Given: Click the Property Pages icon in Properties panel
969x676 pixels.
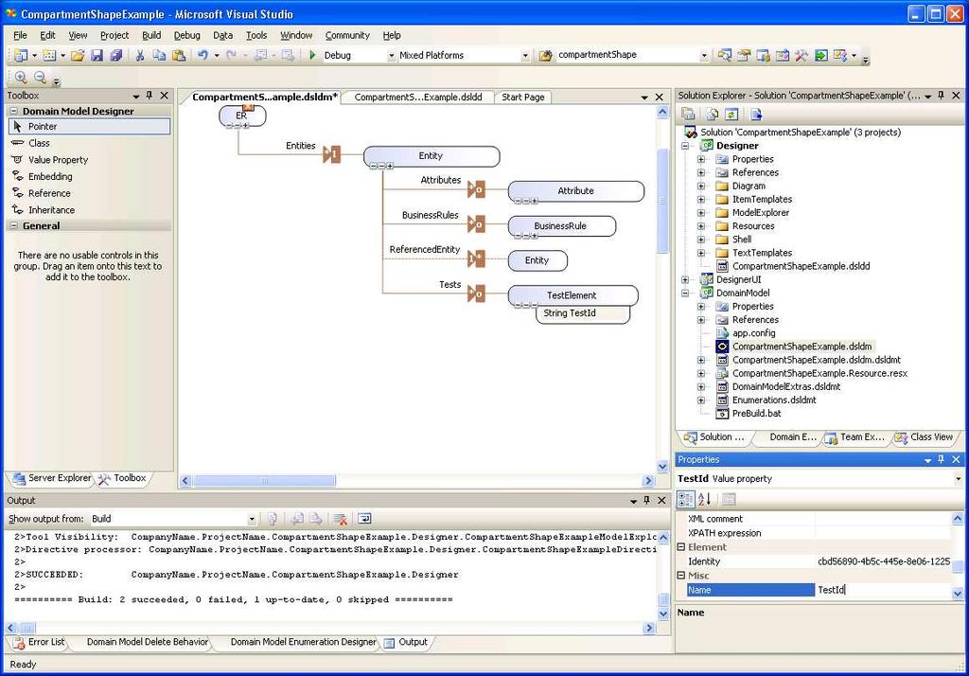Looking at the screenshot, I should tap(730, 499).
